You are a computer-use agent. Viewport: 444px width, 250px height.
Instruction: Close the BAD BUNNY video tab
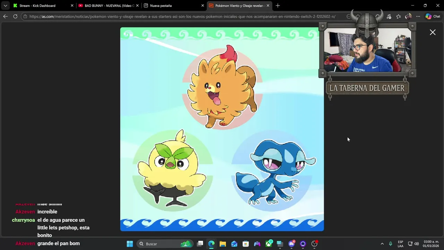pyautogui.click(x=137, y=6)
